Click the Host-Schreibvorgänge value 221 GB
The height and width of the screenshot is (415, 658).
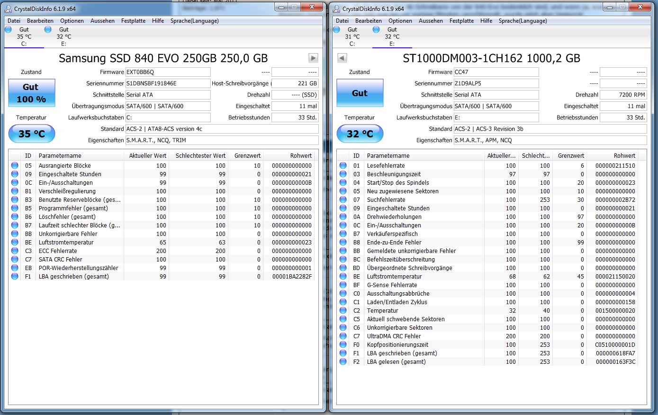point(295,83)
